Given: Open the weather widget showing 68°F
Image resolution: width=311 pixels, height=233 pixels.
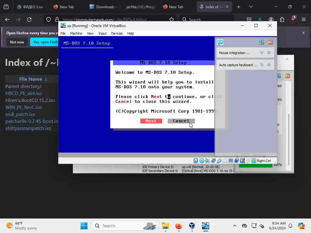Looking at the screenshot, I should 22,226.
